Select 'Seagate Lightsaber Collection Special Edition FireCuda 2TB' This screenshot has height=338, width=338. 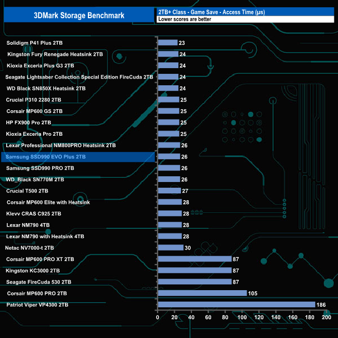coord(79,77)
